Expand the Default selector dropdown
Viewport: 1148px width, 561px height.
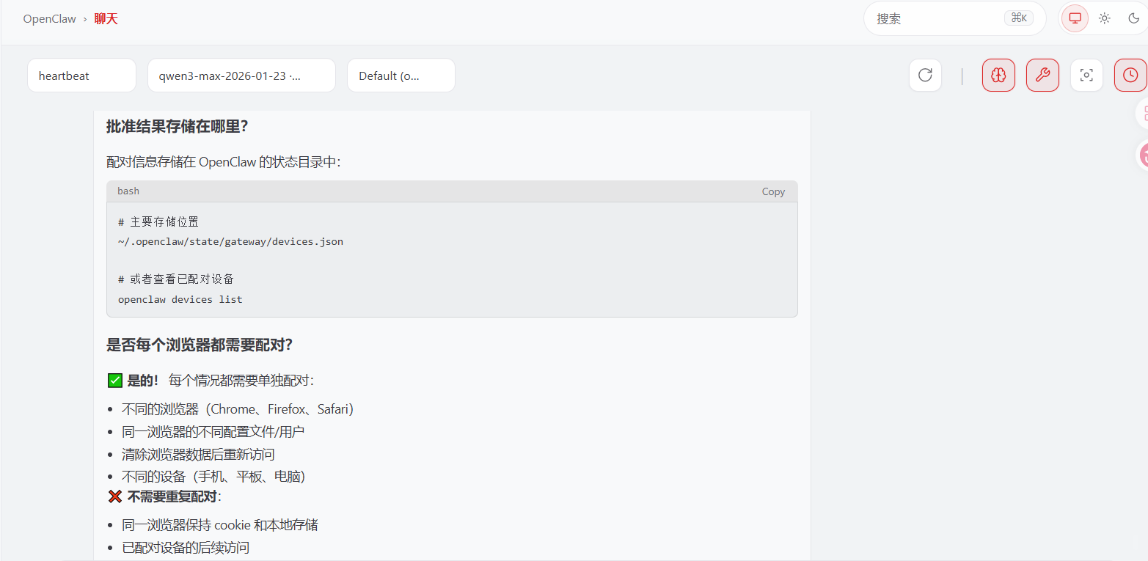point(401,76)
